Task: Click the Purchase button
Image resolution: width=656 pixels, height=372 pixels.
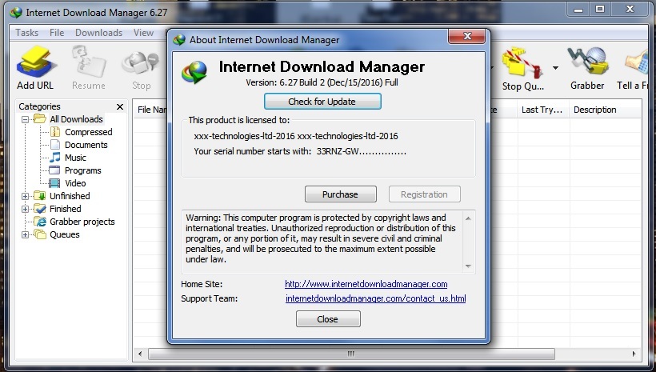Action: pos(340,194)
